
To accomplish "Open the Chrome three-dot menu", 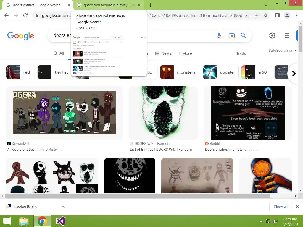I will 296,15.
